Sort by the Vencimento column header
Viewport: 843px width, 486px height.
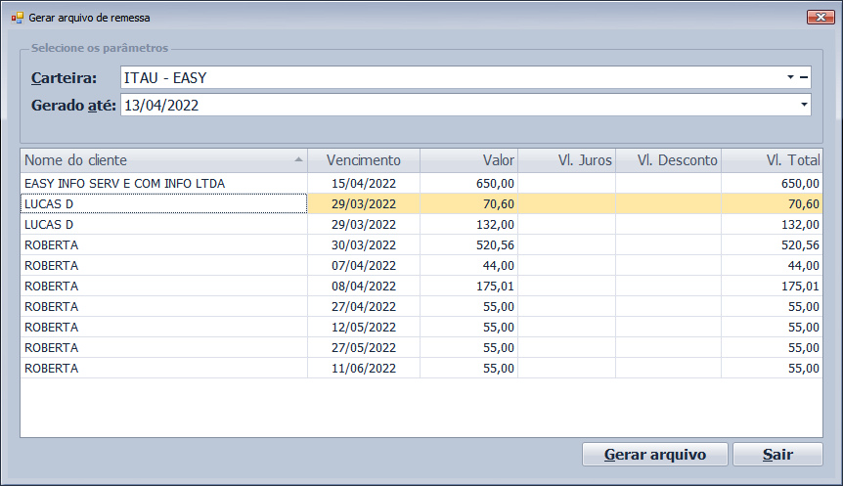click(x=363, y=160)
